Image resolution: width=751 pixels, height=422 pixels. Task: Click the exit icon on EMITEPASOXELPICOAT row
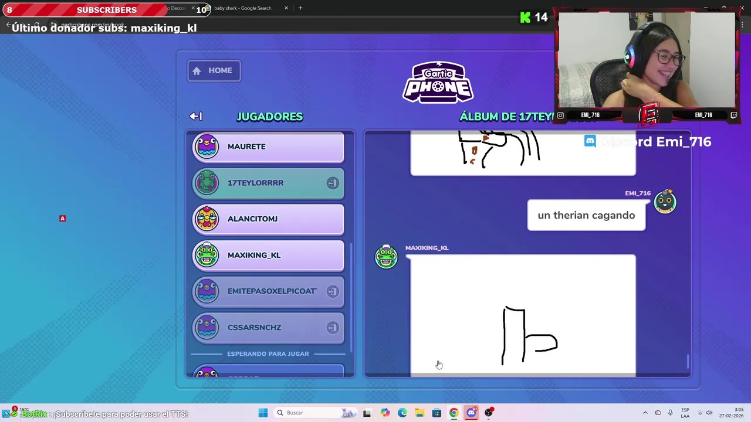tap(333, 291)
